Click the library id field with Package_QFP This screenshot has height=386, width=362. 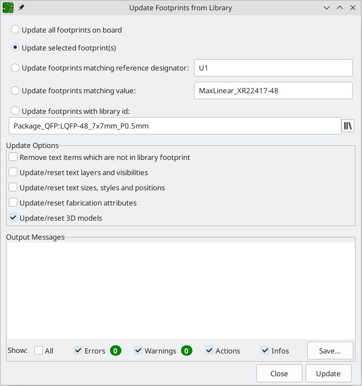(x=174, y=126)
